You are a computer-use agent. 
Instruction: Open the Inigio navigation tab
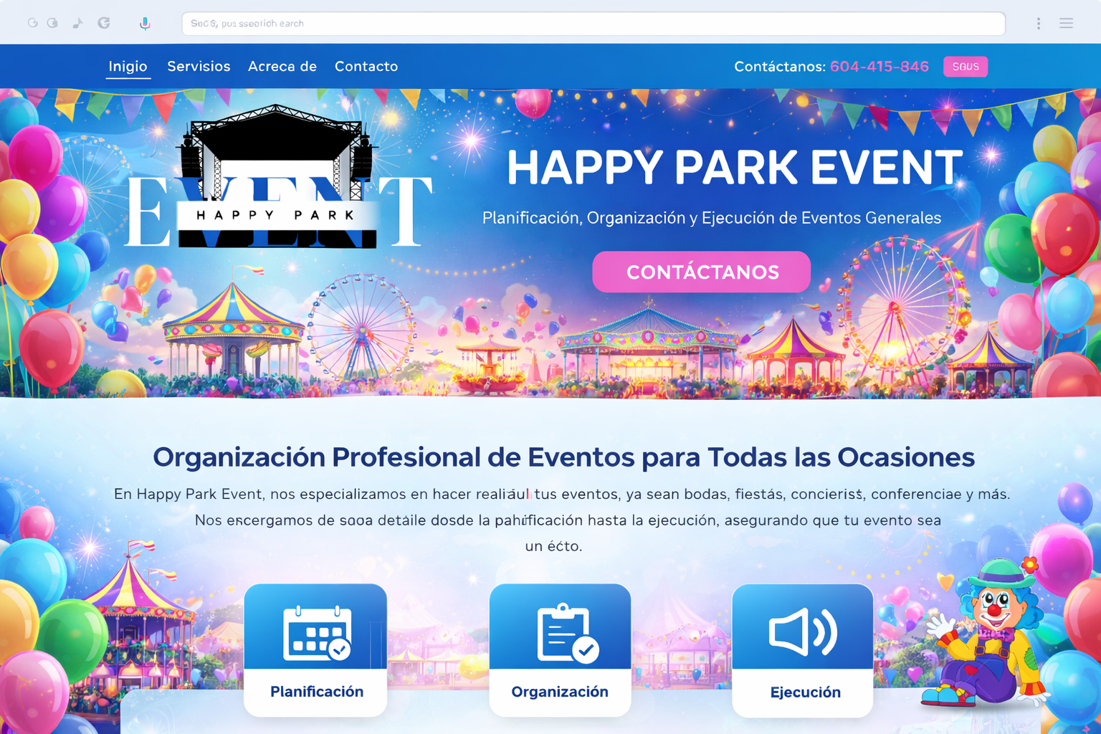pos(128,67)
